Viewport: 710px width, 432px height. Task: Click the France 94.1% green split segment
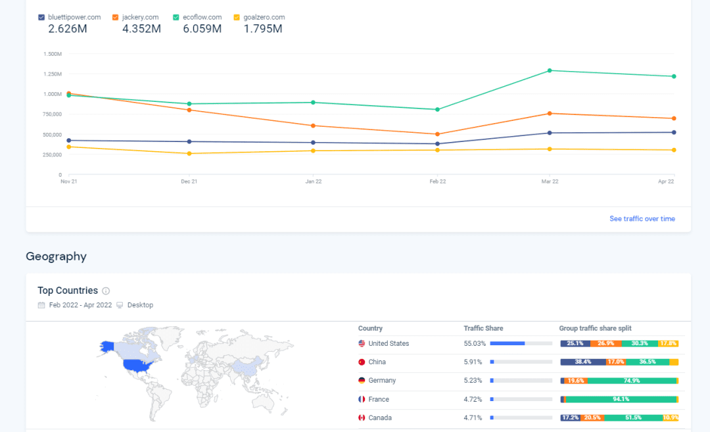(621, 399)
